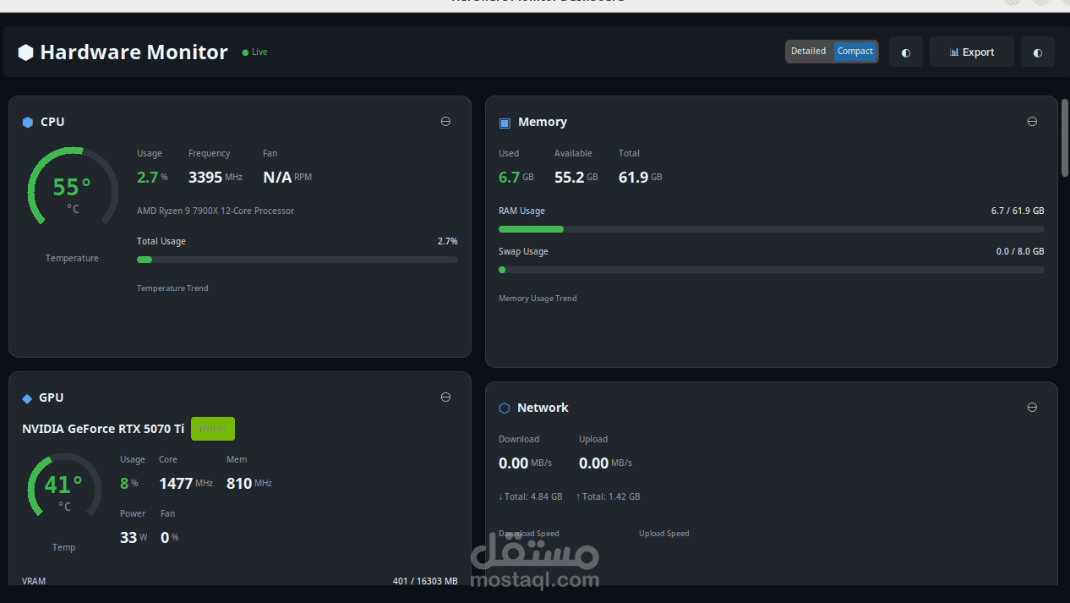Click the green Live status dot

click(x=245, y=52)
